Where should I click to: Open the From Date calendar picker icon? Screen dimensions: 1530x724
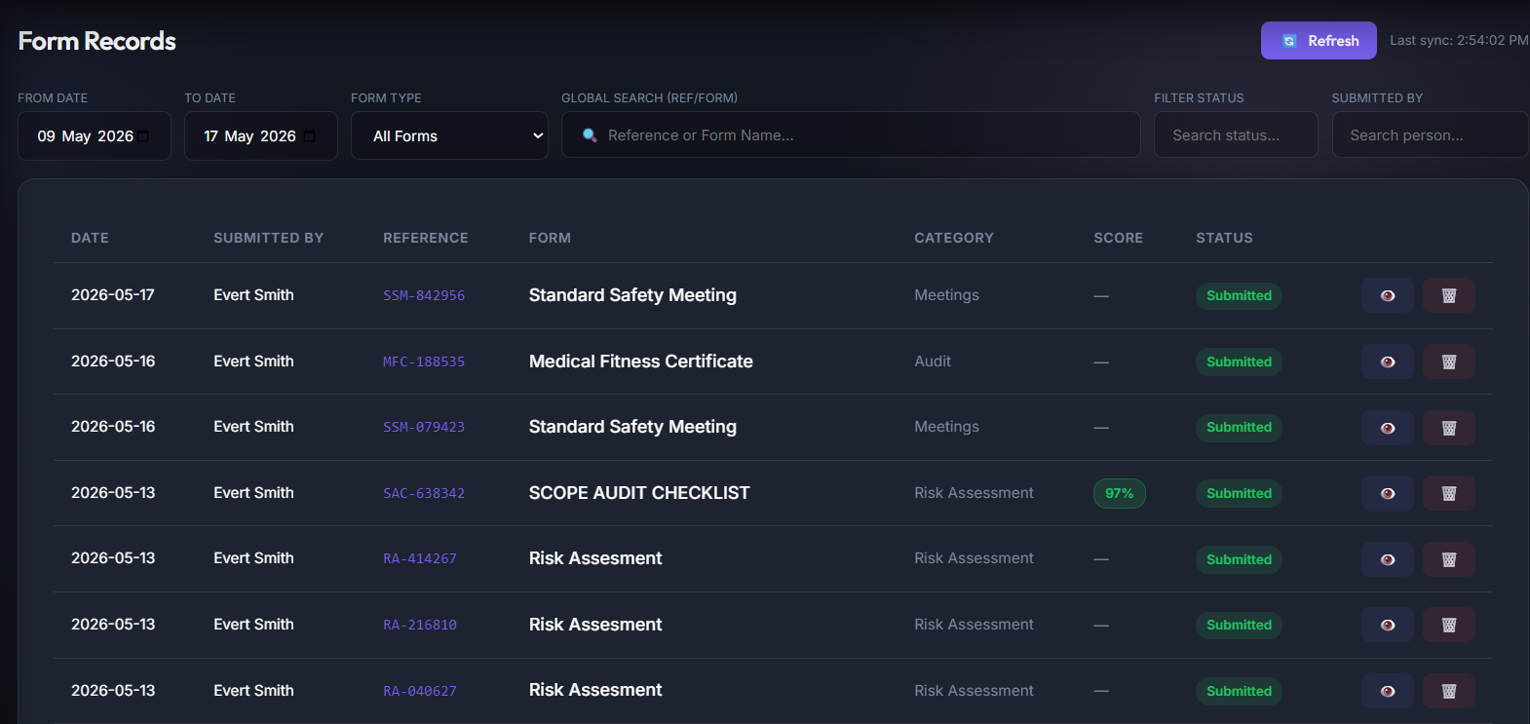point(143,135)
